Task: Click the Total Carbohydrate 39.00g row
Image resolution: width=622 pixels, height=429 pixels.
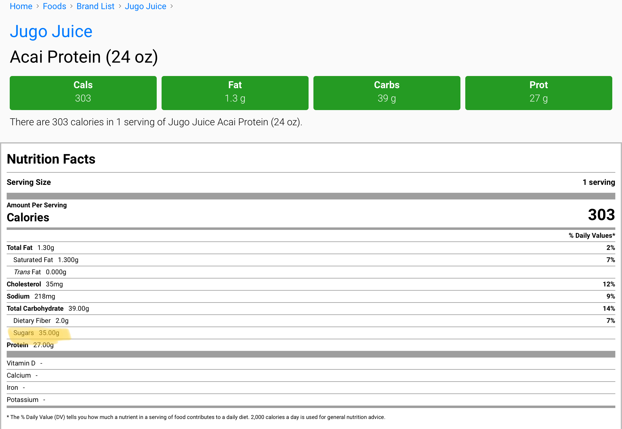Action: click(311, 309)
